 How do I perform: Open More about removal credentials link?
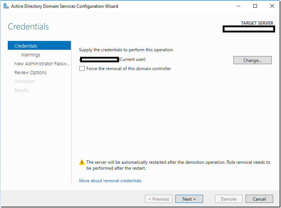[x=110, y=181]
